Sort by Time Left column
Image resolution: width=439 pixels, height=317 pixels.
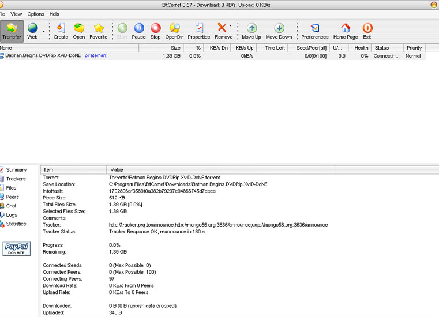click(272, 48)
